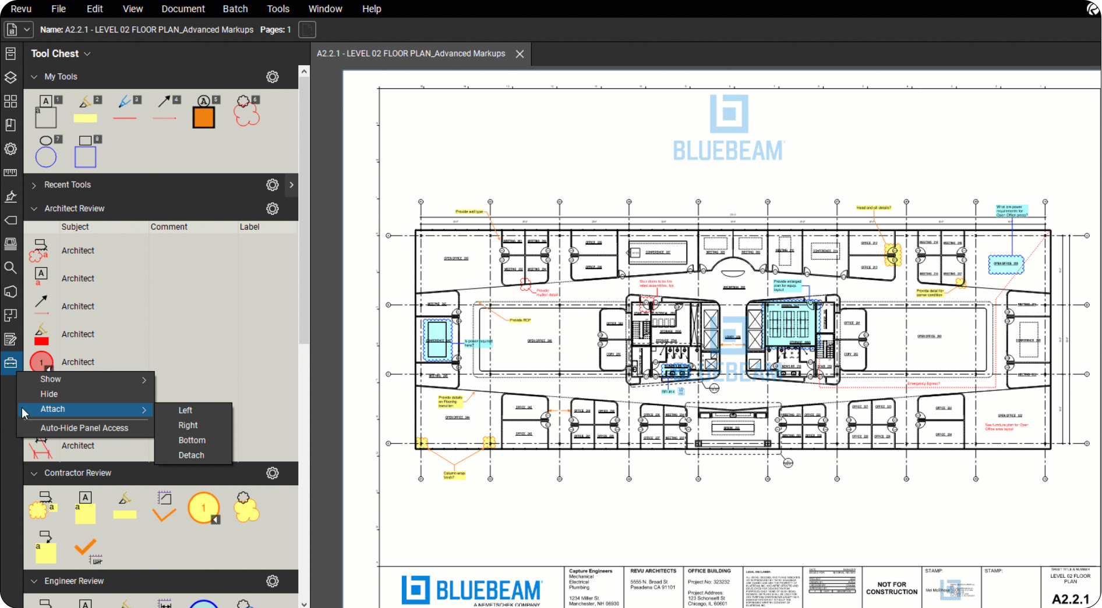The height and width of the screenshot is (608, 1102).
Task: Collapse the Architect Review section
Action: click(x=34, y=209)
